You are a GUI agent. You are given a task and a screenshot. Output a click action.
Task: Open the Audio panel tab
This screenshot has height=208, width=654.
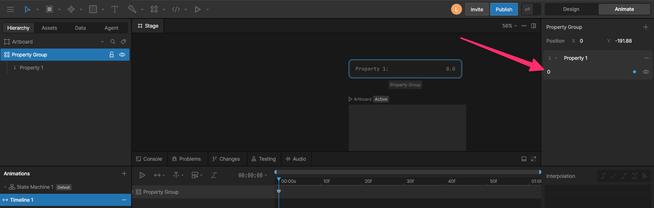pos(296,159)
